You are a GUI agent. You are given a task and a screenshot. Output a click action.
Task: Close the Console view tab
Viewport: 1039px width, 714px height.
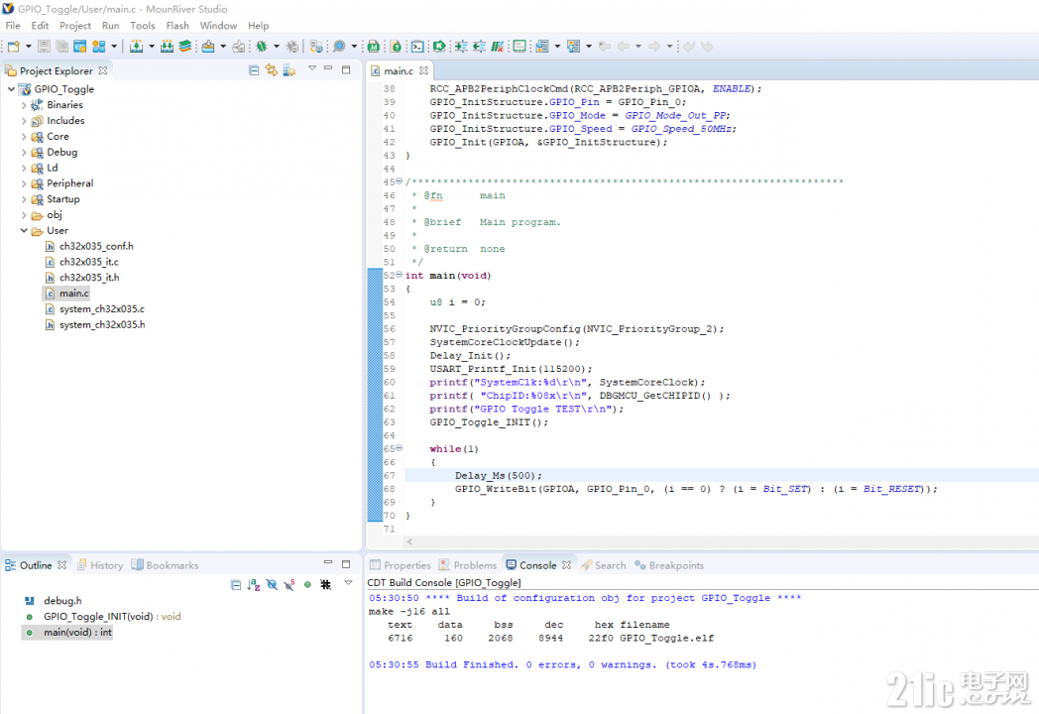coord(566,565)
